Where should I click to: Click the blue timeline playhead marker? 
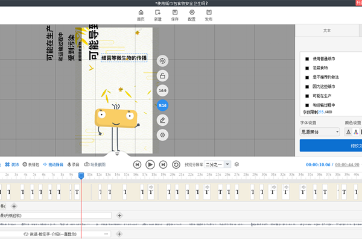pos(81,176)
